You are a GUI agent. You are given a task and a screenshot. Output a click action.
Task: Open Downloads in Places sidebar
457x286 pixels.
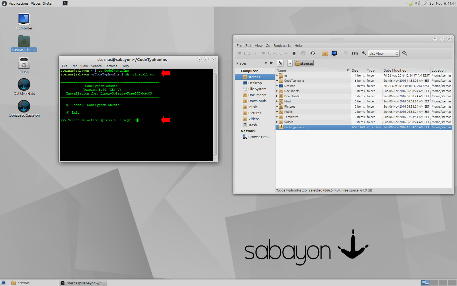[x=255, y=101]
